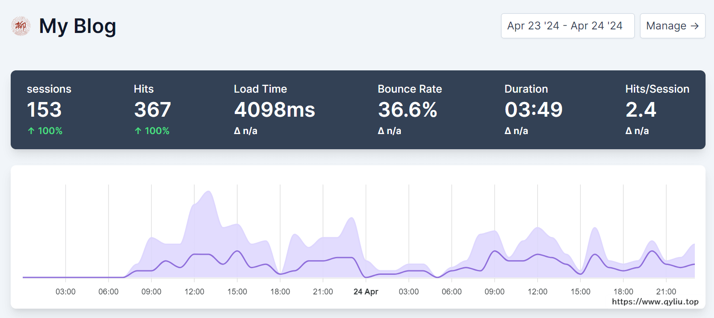Click the delta n/a under Bounce Rate
Screen dimensions: 714x318
(389, 131)
